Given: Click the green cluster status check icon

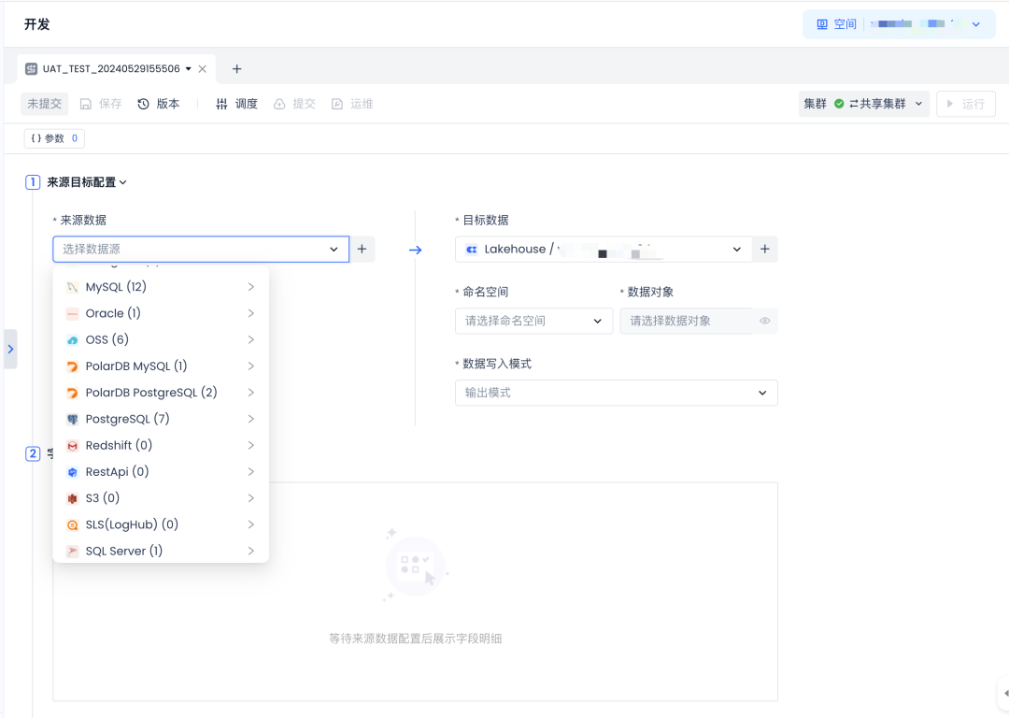Looking at the screenshot, I should pos(839,104).
